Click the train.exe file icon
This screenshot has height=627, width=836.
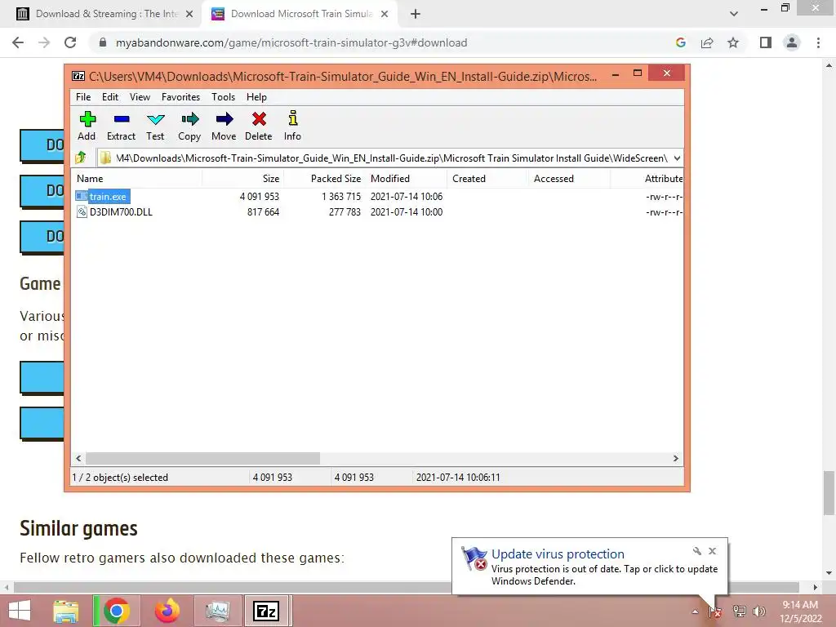coord(81,196)
